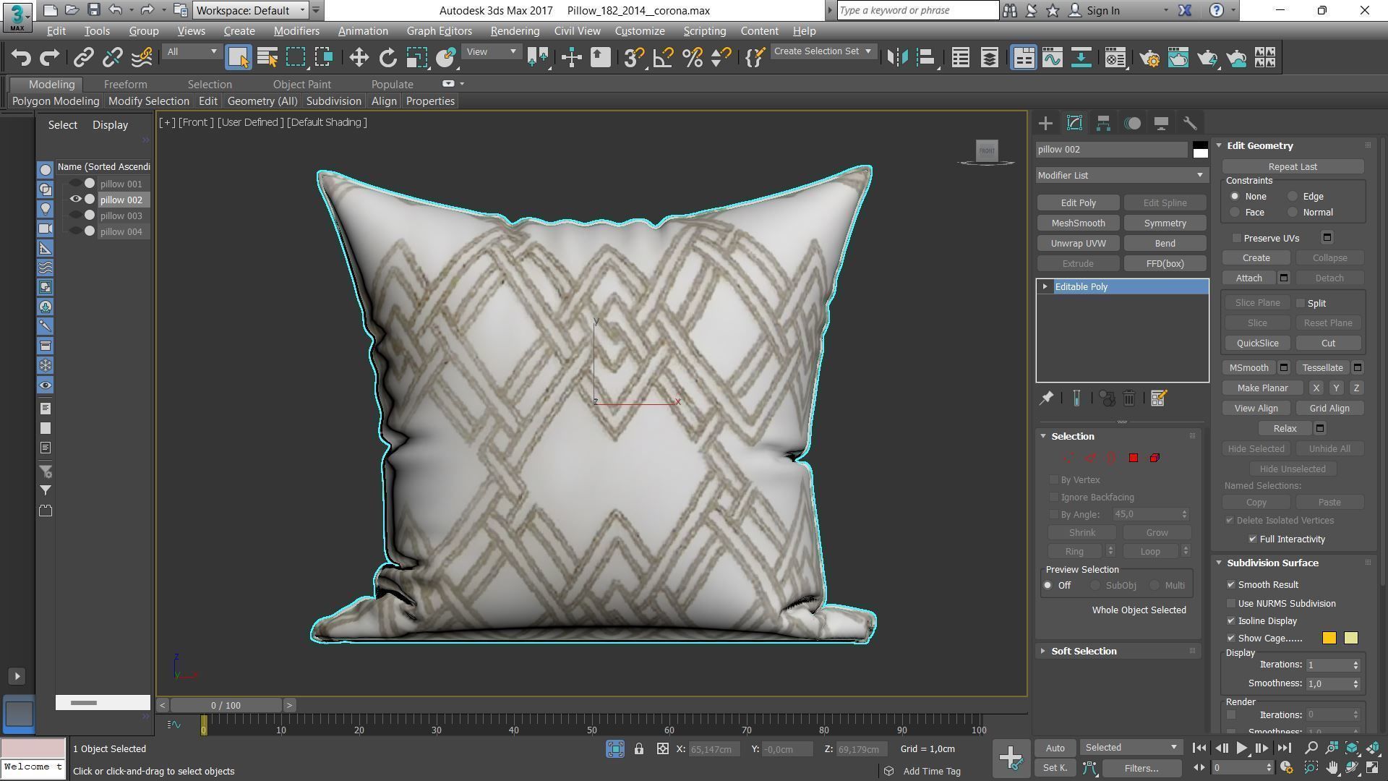Image resolution: width=1388 pixels, height=781 pixels.
Task: Open the Modifier List dropdown
Action: 1121,175
